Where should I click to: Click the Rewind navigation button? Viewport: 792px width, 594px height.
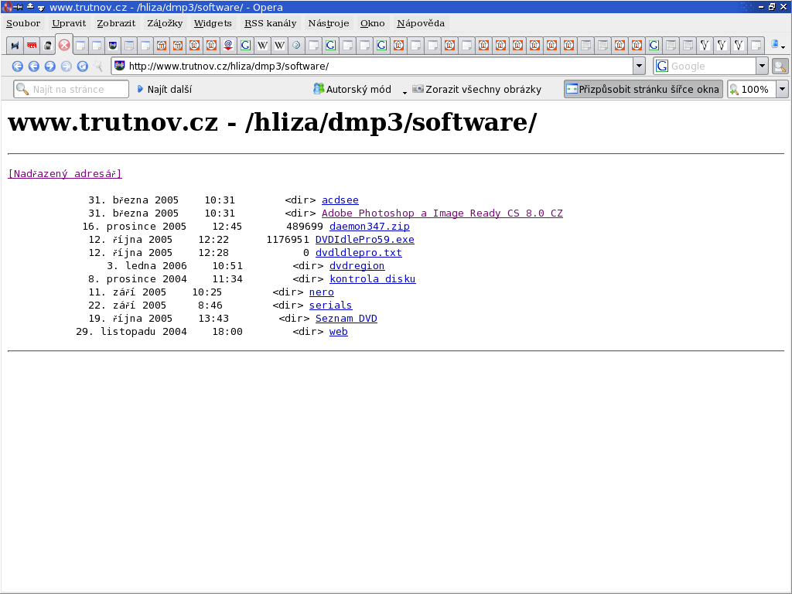(x=17, y=67)
